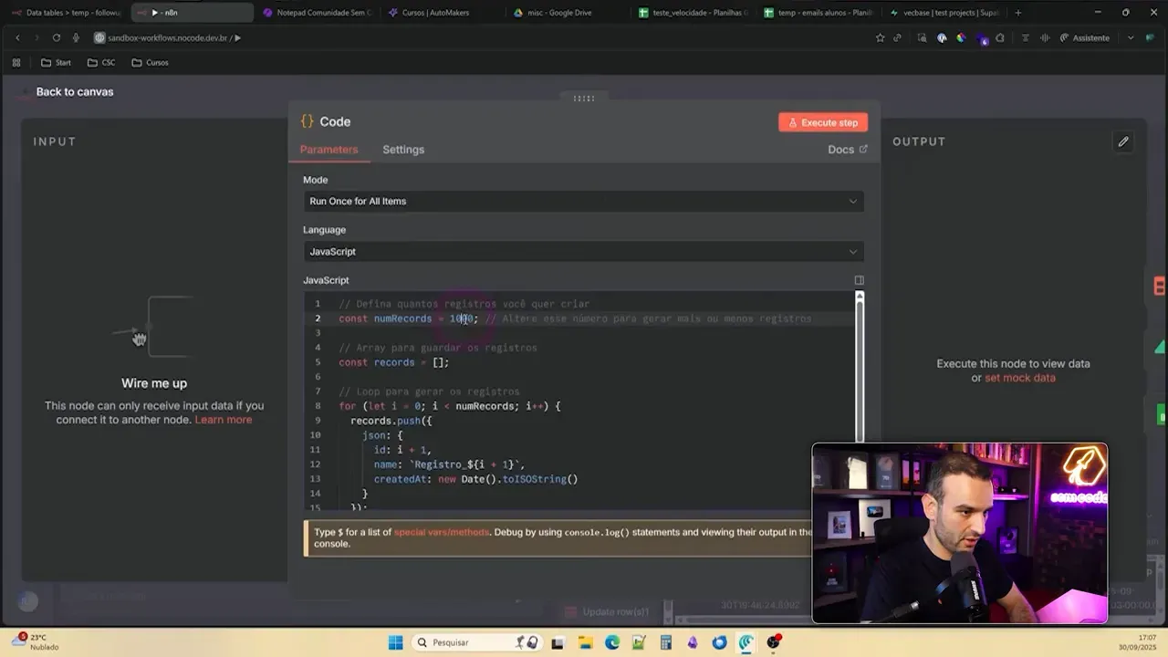Viewport: 1168px width, 657px height.
Task: Click the Code node curly braces icon
Action: 308,121
